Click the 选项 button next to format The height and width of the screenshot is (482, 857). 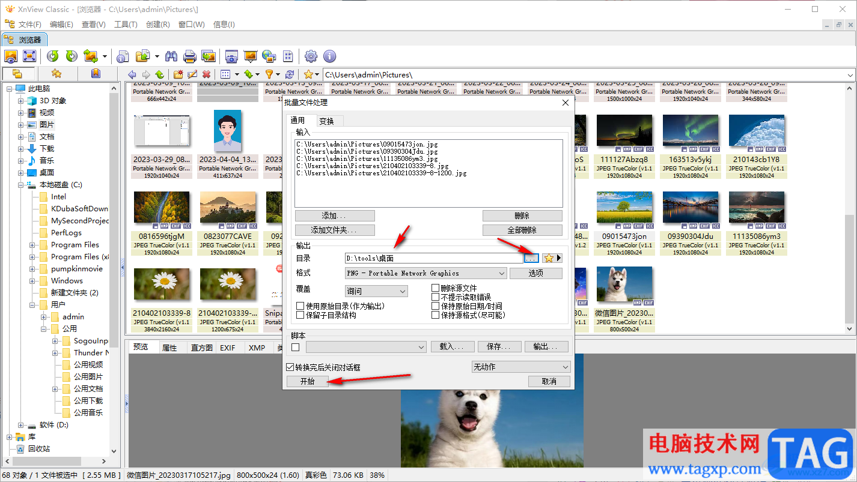click(536, 273)
